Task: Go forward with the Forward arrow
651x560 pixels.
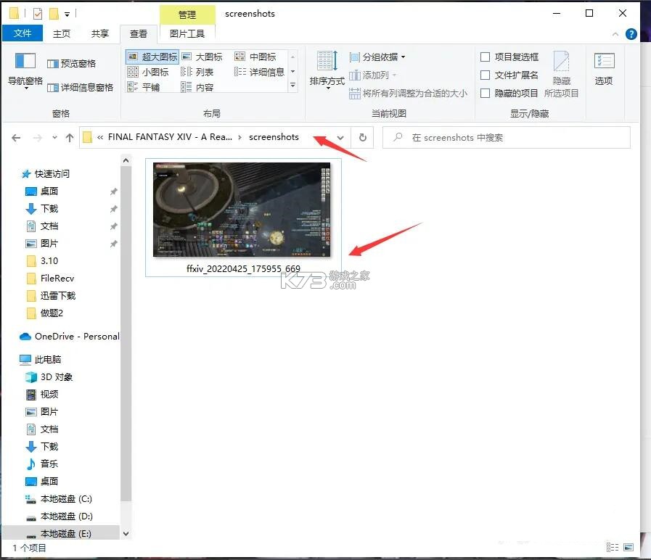Action: pos(37,138)
